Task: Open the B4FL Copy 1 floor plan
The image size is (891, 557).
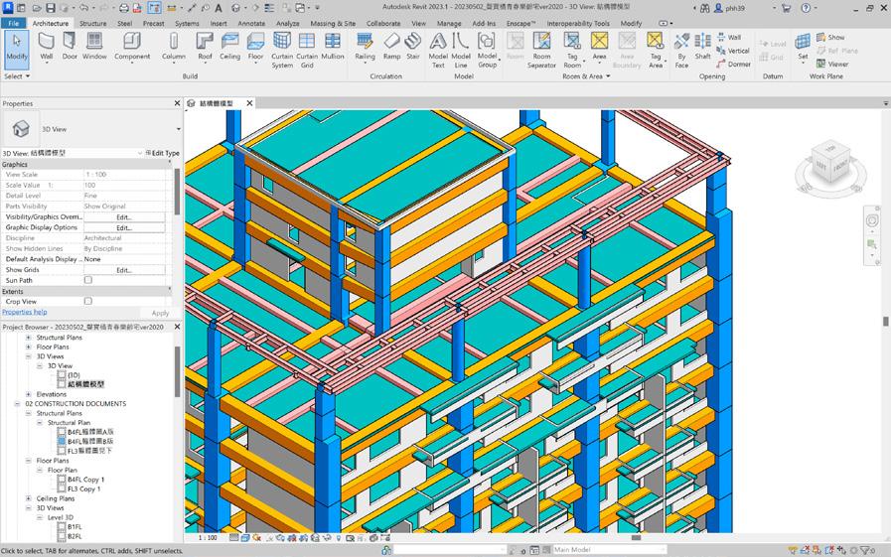Action: click(x=85, y=480)
